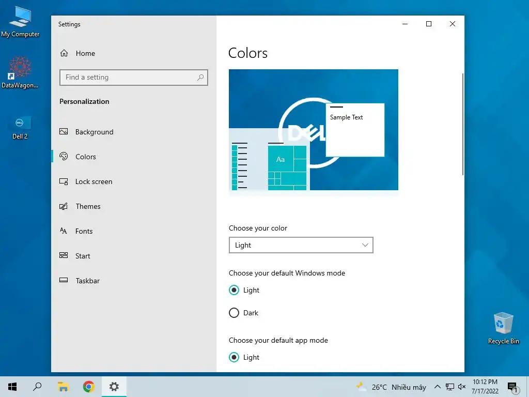Click the network tray icon
Image resolution: width=529 pixels, height=397 pixels.
(450, 387)
